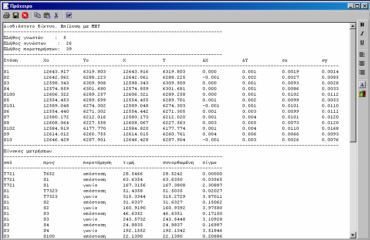Toggle italic formatting
This screenshot has height=240, width=370.
pyautogui.click(x=362, y=34)
